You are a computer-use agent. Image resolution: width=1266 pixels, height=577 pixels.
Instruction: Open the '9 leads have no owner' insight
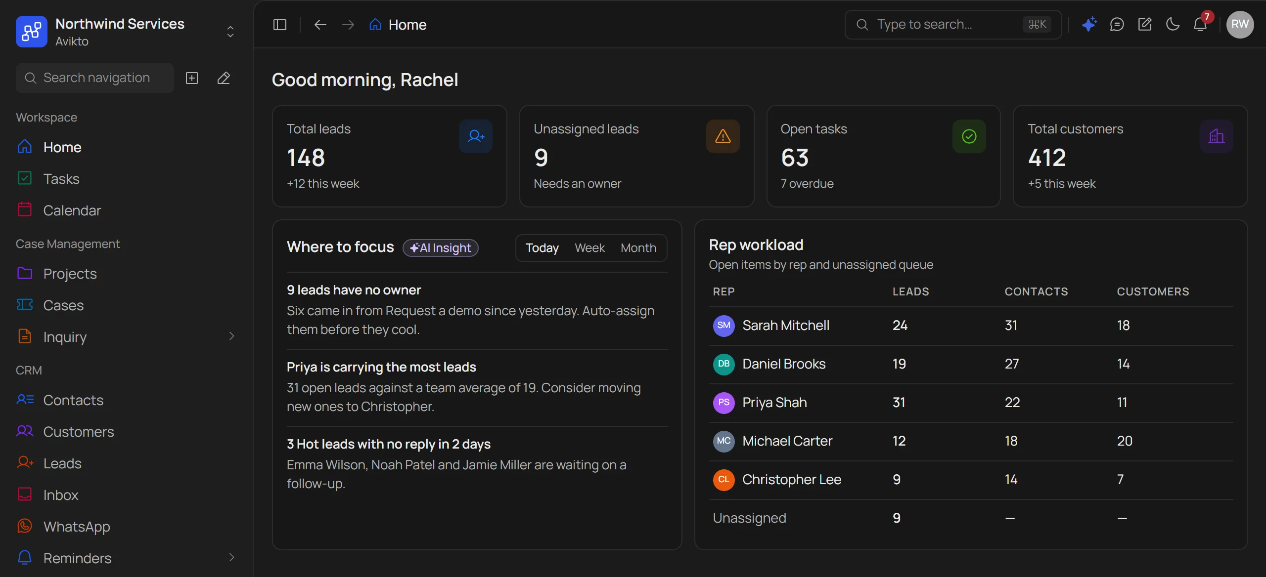(477, 310)
